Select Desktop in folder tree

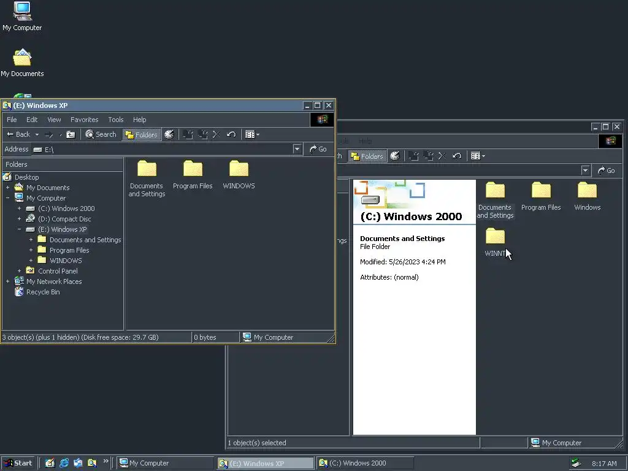[x=26, y=177]
